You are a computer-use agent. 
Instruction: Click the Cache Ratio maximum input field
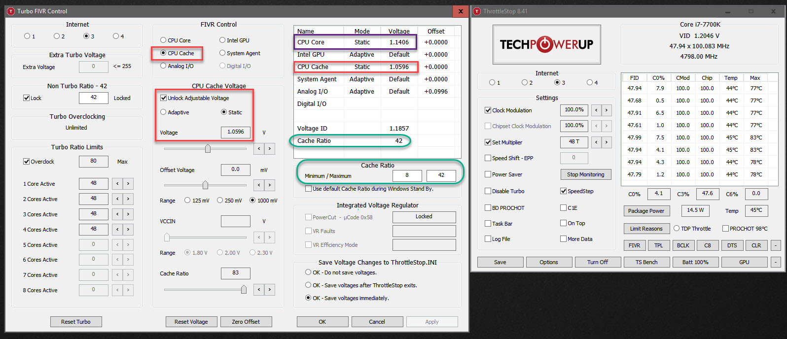click(441, 175)
